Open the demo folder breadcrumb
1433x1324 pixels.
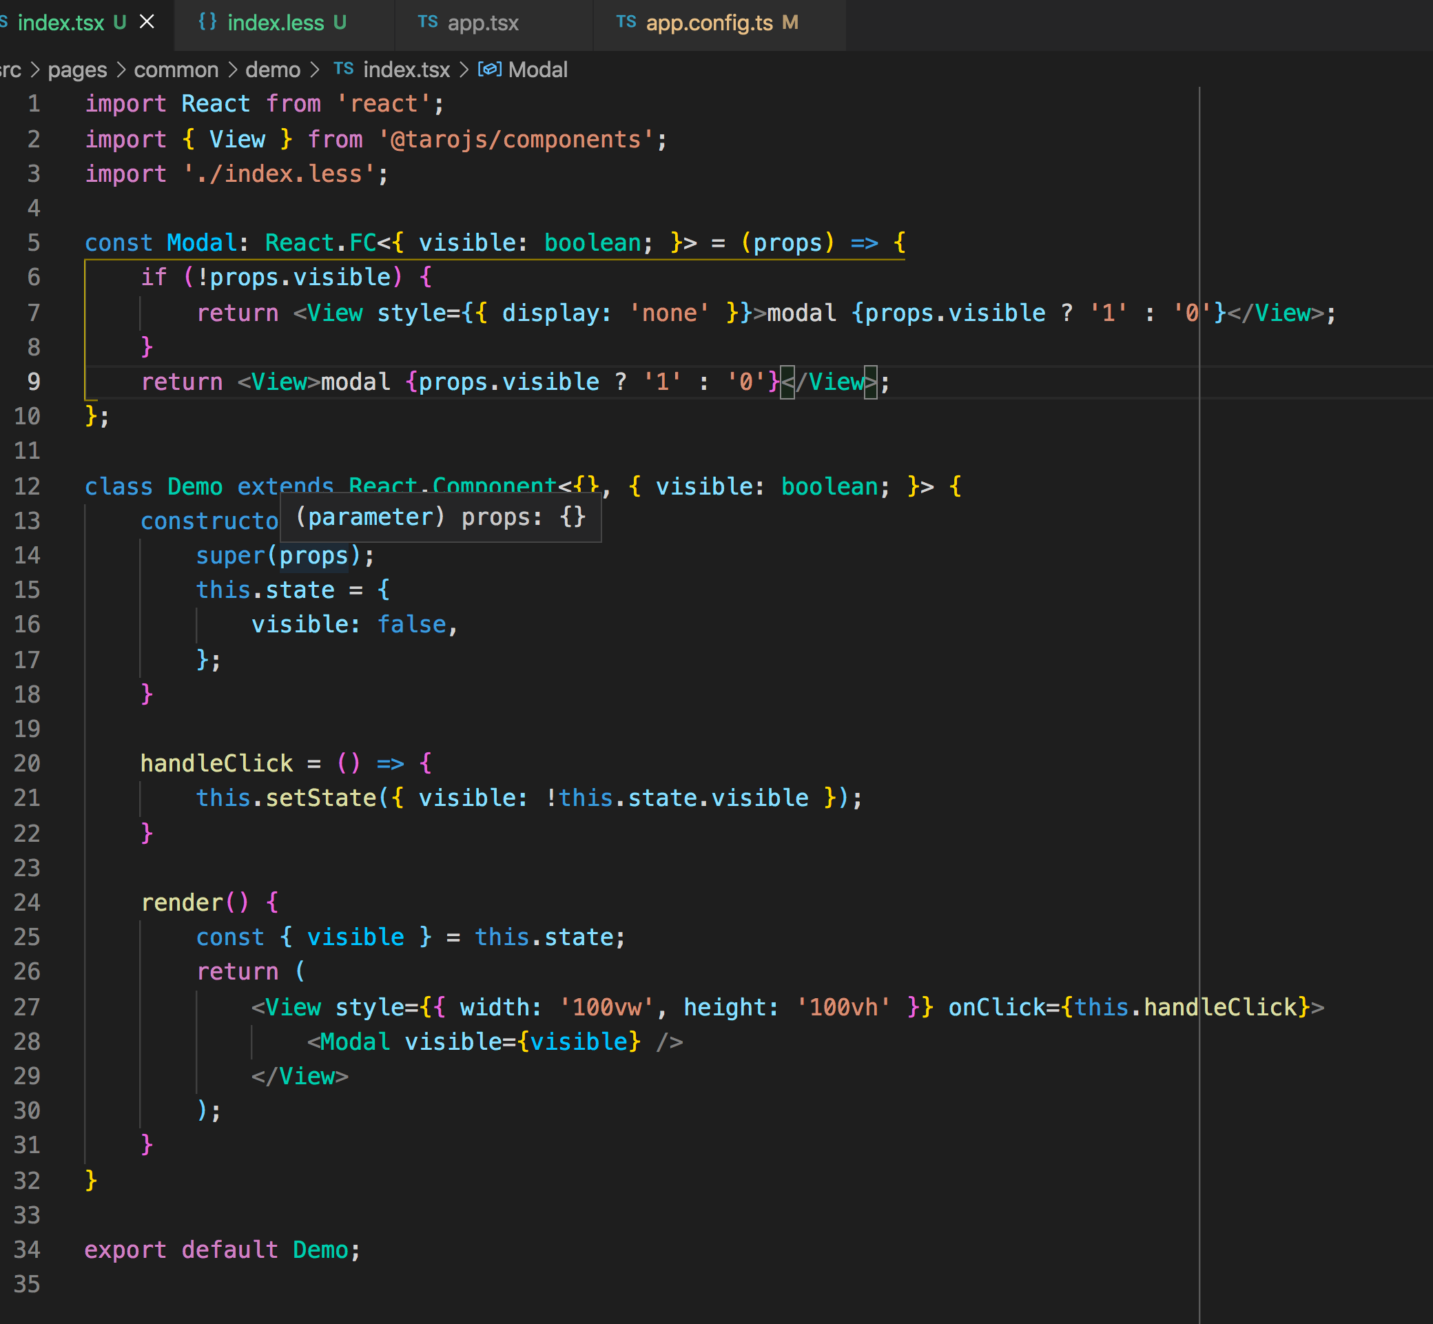pyautogui.click(x=272, y=70)
